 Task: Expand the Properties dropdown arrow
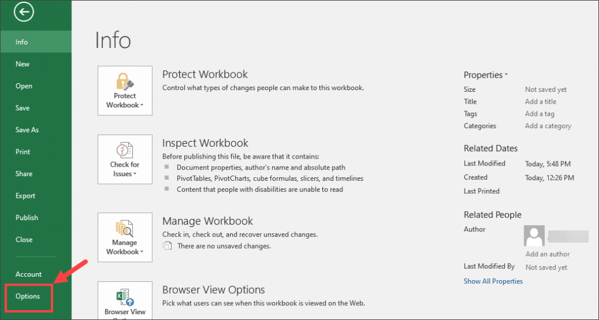[x=506, y=74]
